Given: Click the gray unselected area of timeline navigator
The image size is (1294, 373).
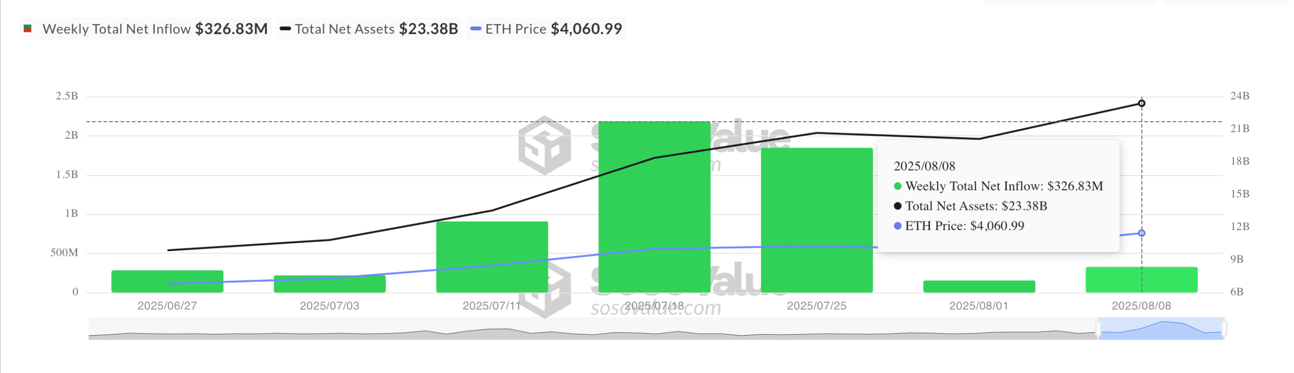Looking at the screenshot, I should point(592,329).
